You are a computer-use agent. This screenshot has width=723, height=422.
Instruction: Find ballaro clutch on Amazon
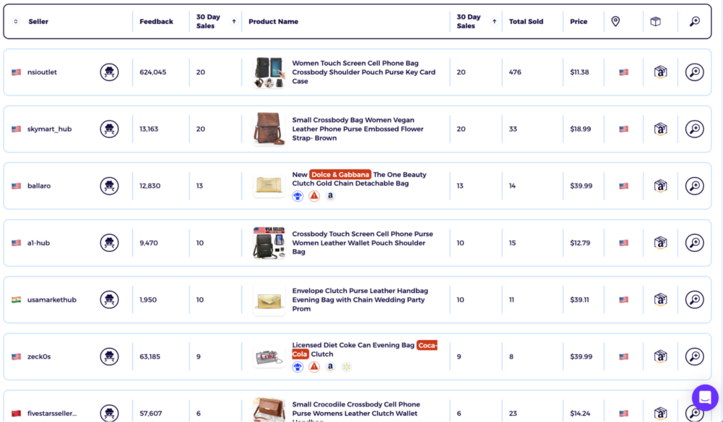(x=660, y=186)
